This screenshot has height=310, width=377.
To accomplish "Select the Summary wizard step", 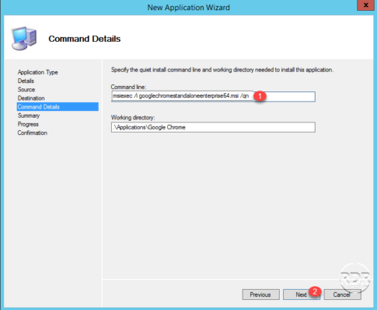I will coord(29,115).
